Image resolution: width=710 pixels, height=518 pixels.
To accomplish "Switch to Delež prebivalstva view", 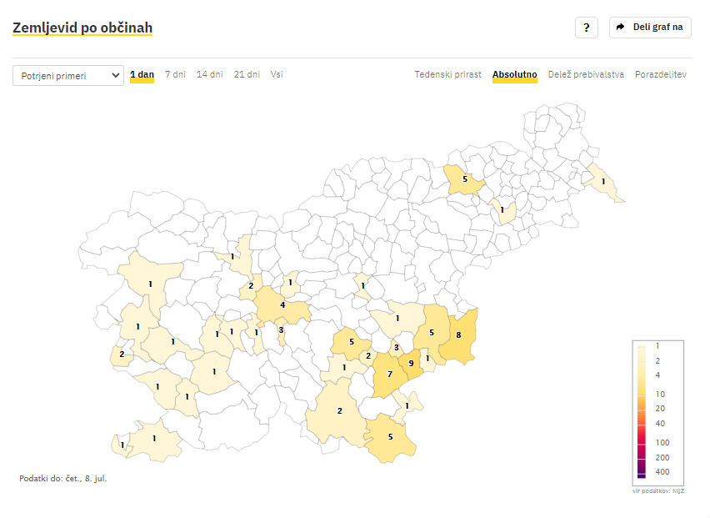I will pyautogui.click(x=586, y=75).
